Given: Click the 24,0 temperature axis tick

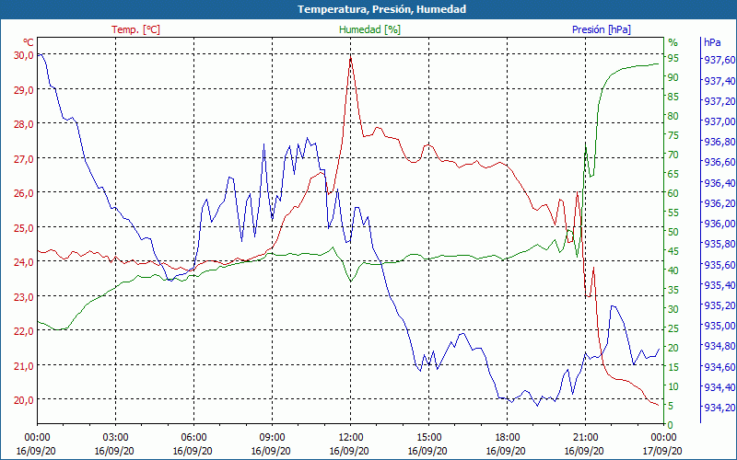Looking at the screenshot, I should click(24, 262).
